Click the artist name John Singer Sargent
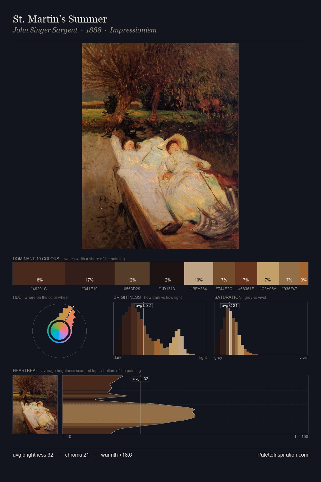 click(45, 30)
